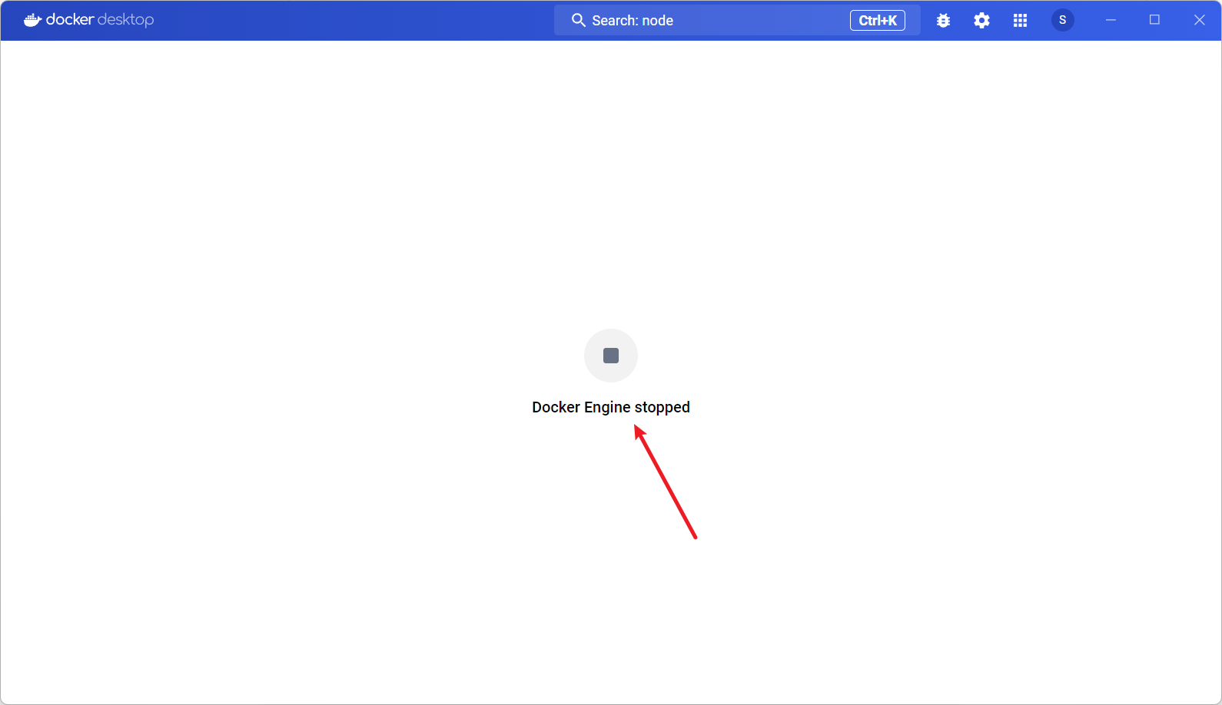Maximize the Docker Desktop window
This screenshot has width=1222, height=705.
tap(1154, 21)
